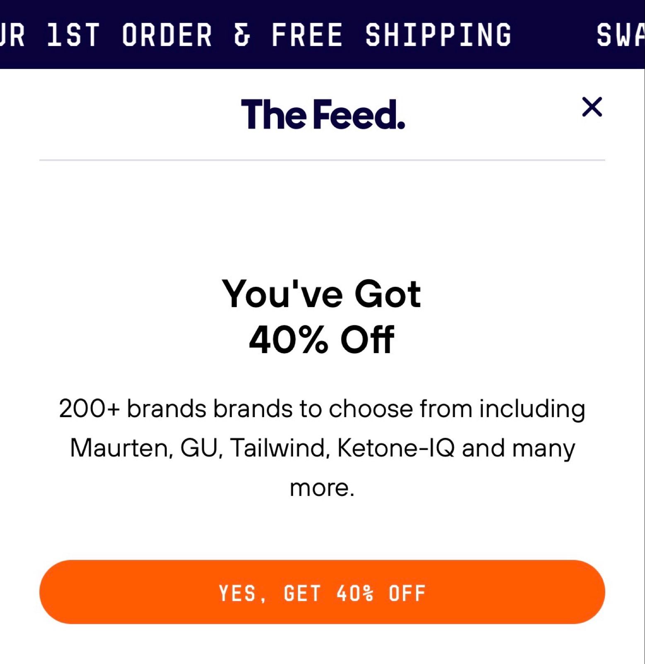
Task: Click the You've Got heading
Action: [322, 294]
